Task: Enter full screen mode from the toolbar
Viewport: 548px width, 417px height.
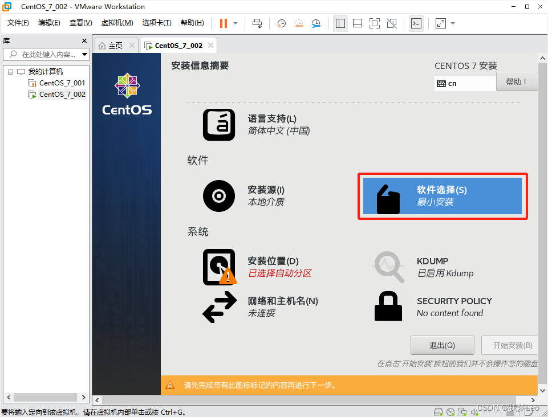Action: 375,23
